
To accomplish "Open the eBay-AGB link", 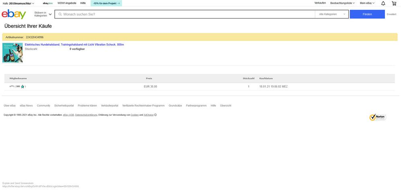I will click(x=69, y=115).
